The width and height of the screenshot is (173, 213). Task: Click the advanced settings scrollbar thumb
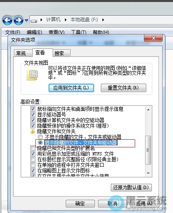pos(148,150)
